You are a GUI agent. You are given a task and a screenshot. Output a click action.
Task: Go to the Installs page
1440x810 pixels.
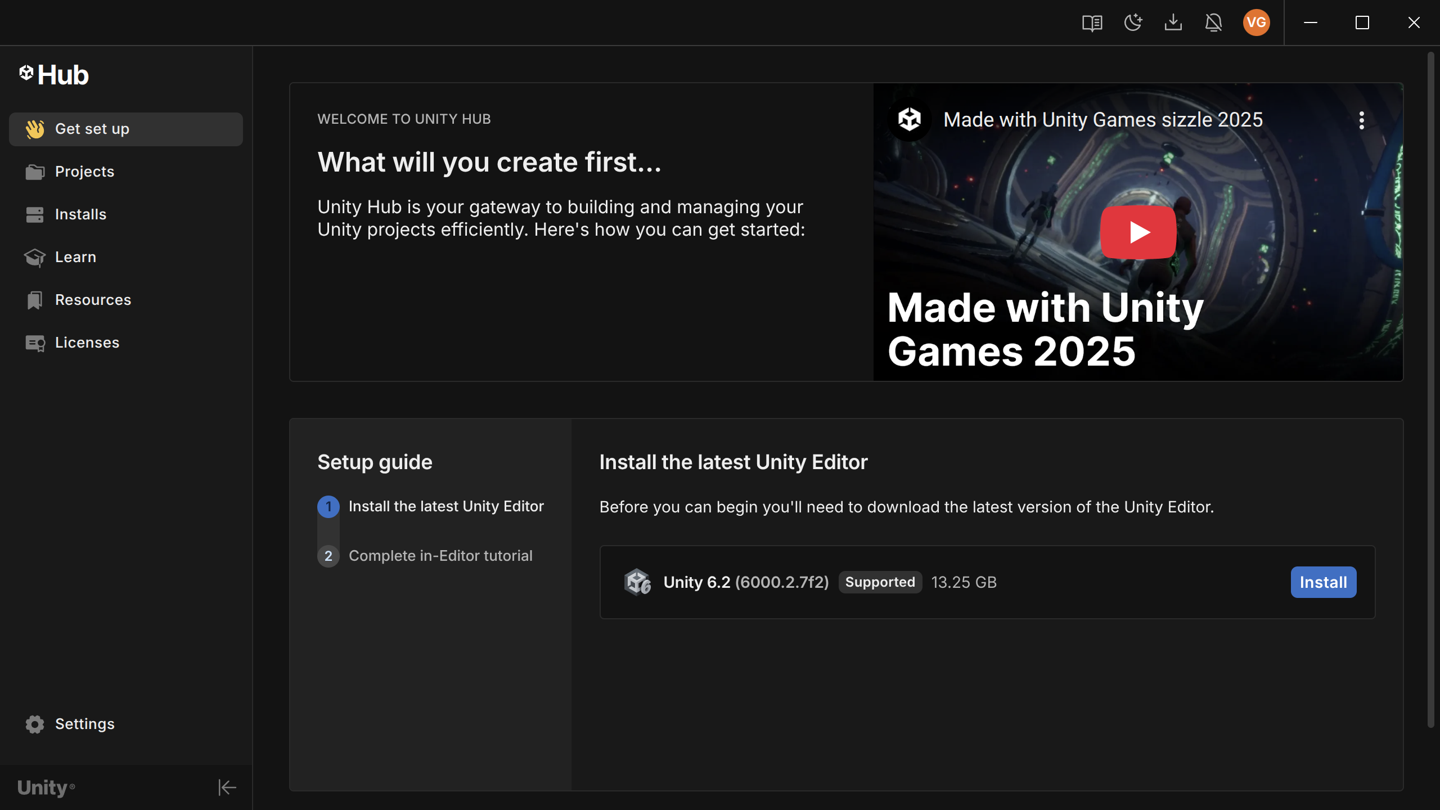coord(80,214)
